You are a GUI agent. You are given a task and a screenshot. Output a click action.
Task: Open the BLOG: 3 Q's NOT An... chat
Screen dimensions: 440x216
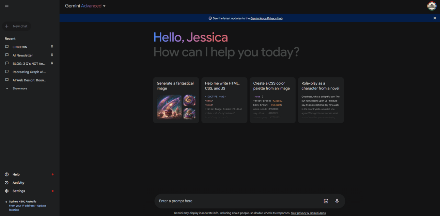(29, 63)
